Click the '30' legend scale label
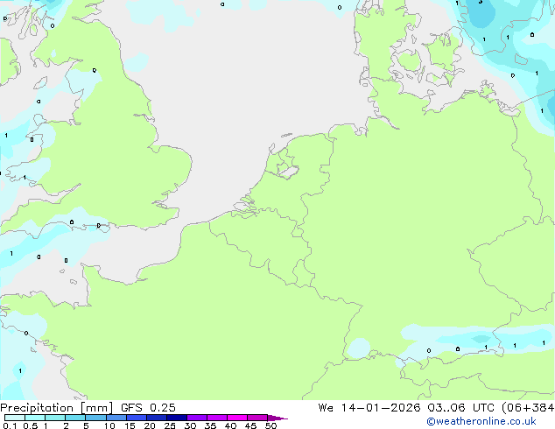Viewport: 555px width, 429px height. (190, 425)
